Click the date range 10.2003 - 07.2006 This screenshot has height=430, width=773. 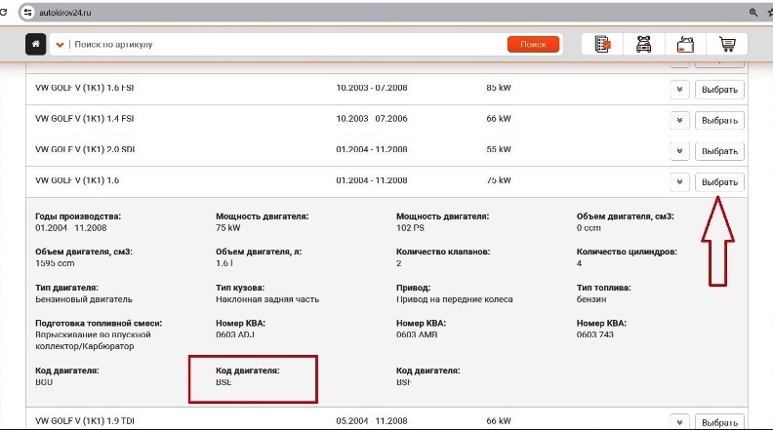(x=372, y=119)
